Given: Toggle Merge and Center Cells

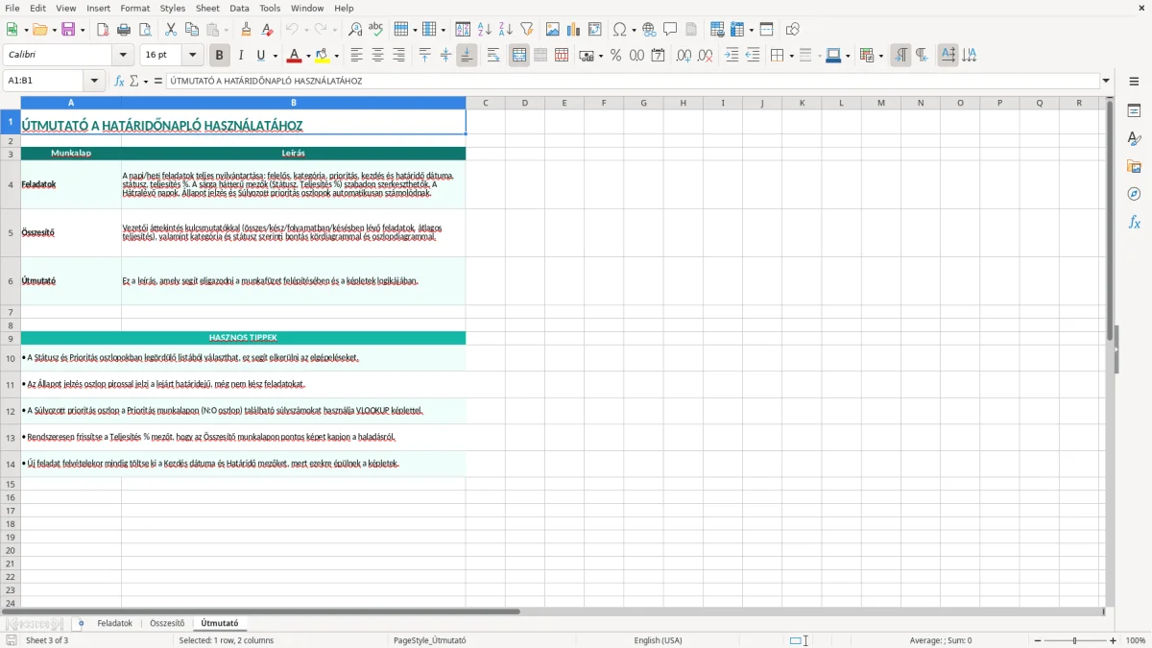Looking at the screenshot, I should (x=519, y=56).
